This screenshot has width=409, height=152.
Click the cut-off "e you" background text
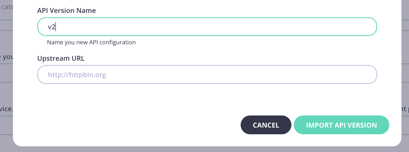tap(6, 57)
